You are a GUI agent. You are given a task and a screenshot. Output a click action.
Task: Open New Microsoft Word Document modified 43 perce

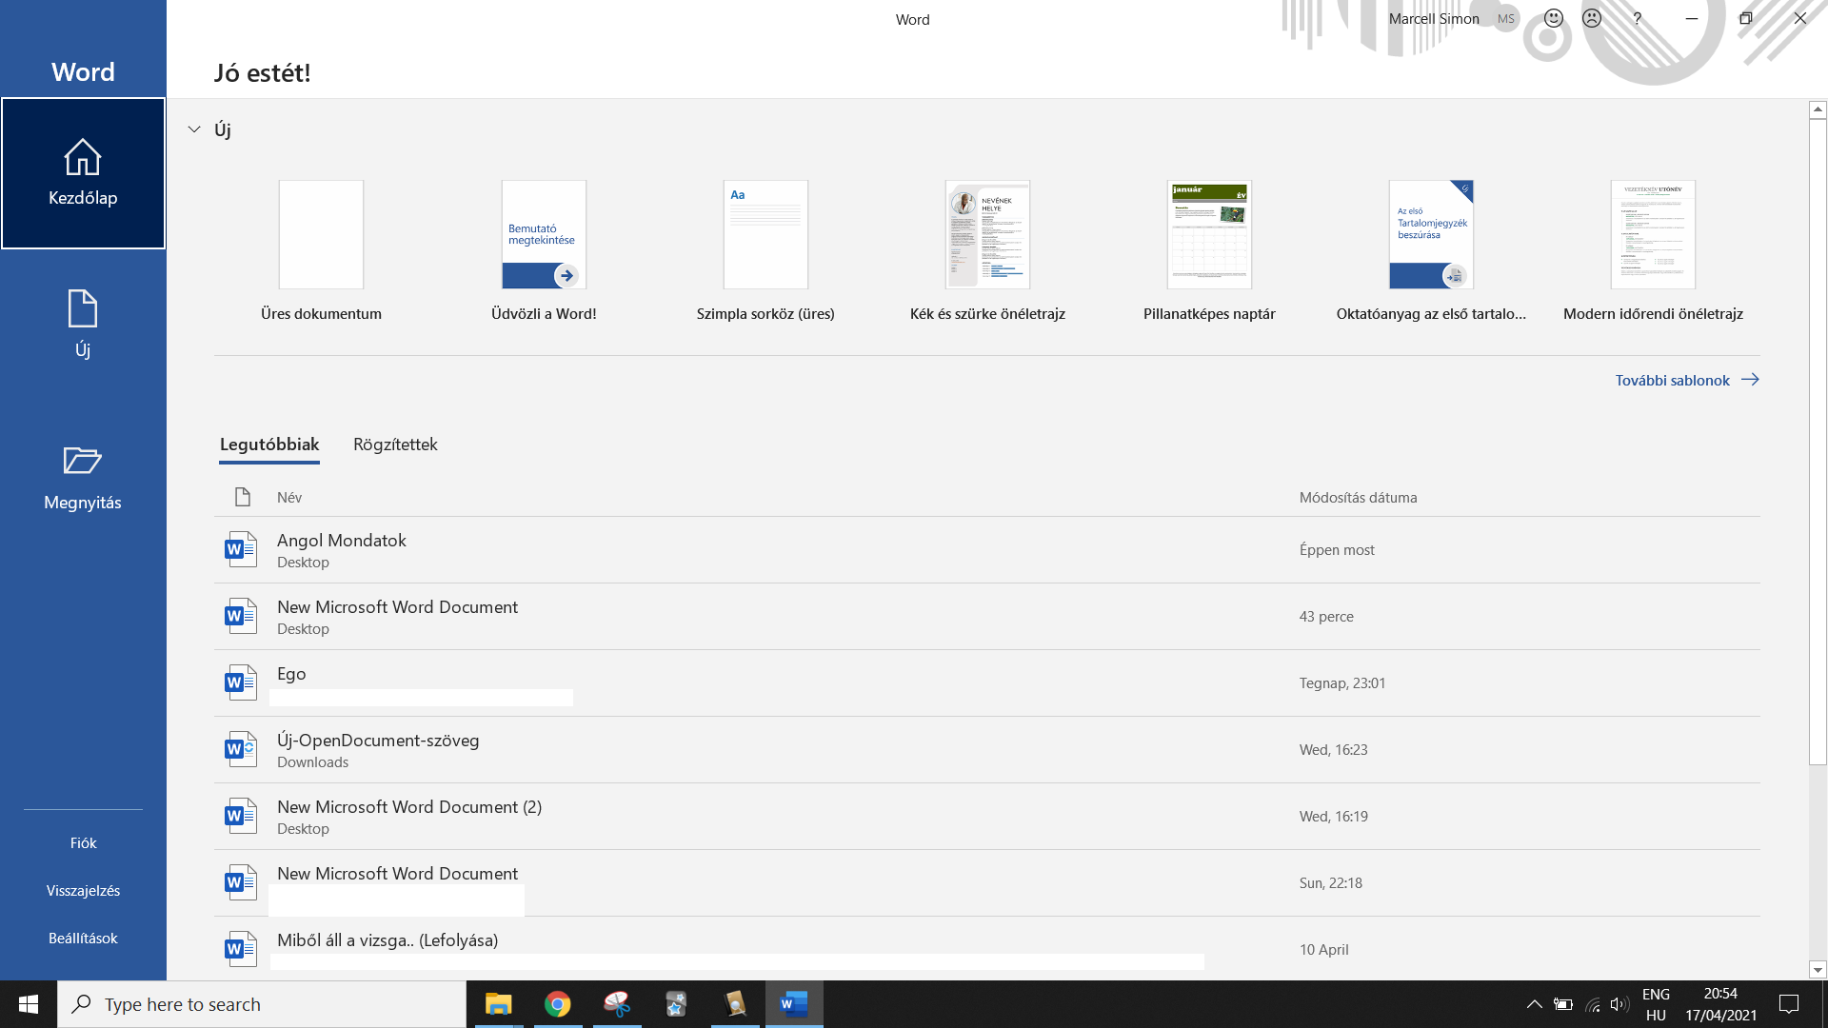987,617
